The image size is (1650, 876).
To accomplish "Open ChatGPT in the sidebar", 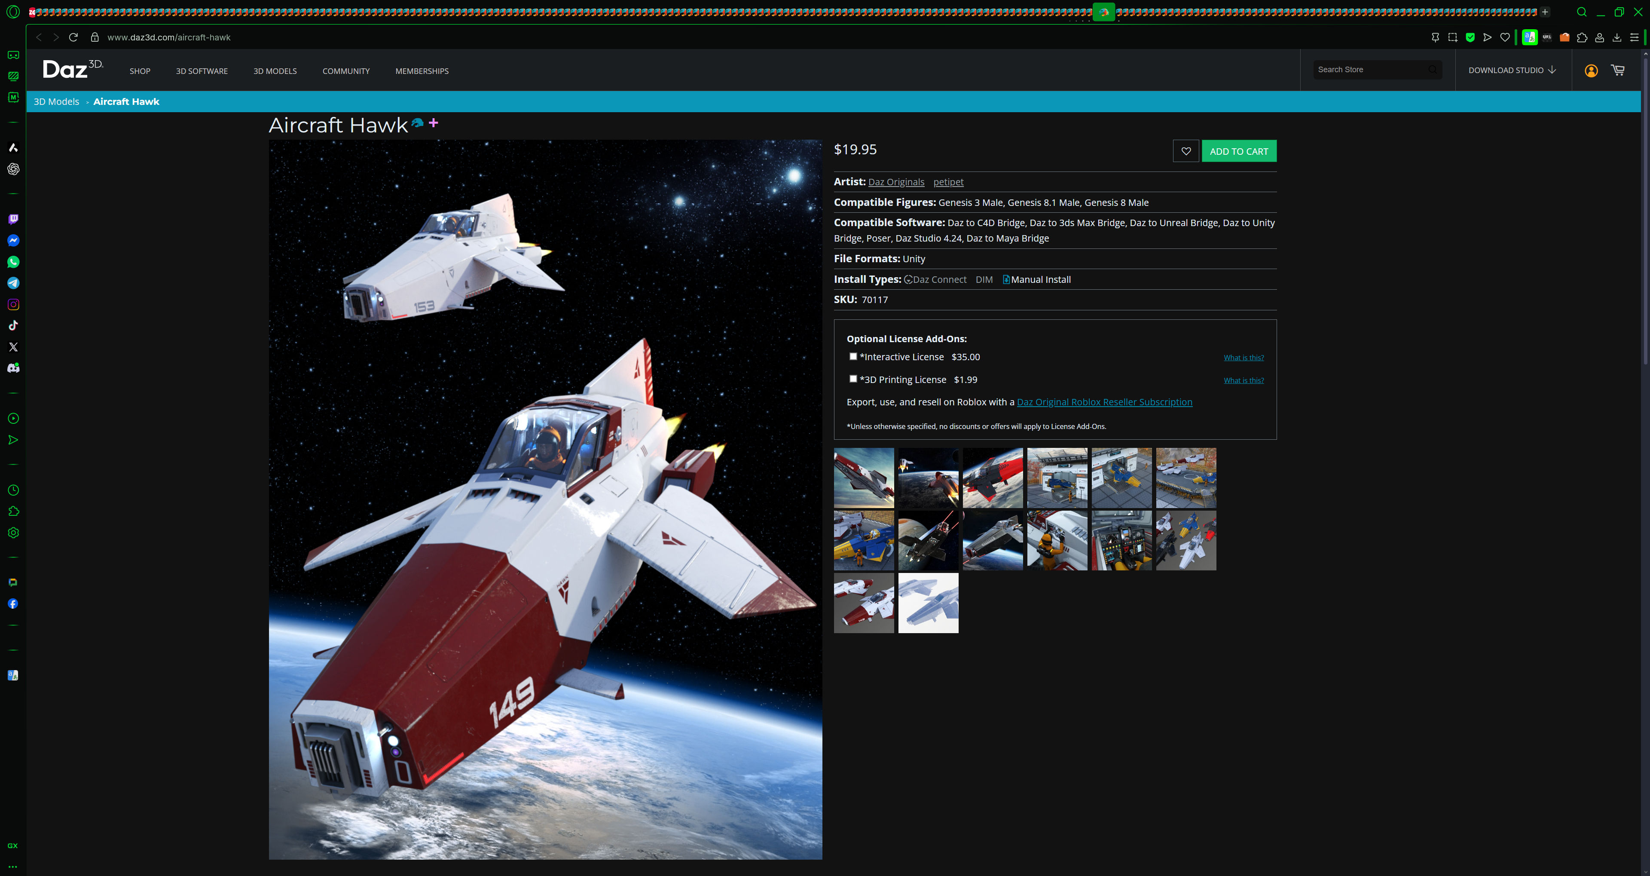I will [13, 169].
